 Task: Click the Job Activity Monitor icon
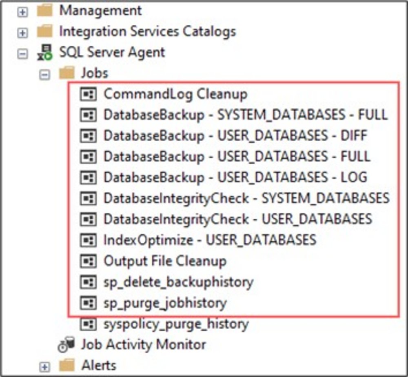tap(67, 345)
